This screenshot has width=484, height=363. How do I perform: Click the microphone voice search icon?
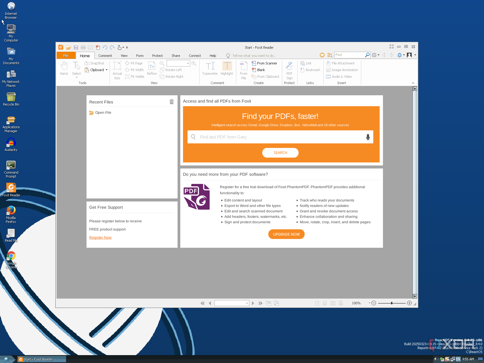(x=368, y=137)
